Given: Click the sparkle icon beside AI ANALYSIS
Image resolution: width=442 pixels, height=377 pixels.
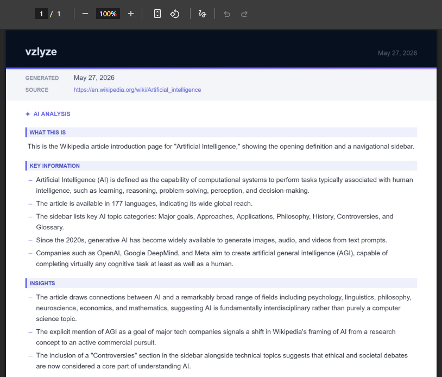Looking at the screenshot, I should point(28,114).
